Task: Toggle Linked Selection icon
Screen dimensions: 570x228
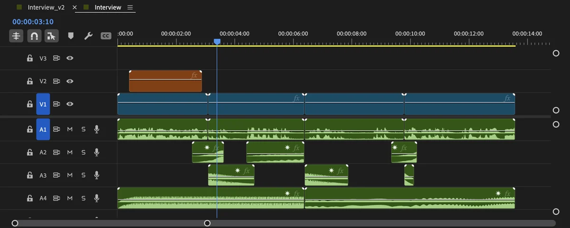Action: point(51,36)
